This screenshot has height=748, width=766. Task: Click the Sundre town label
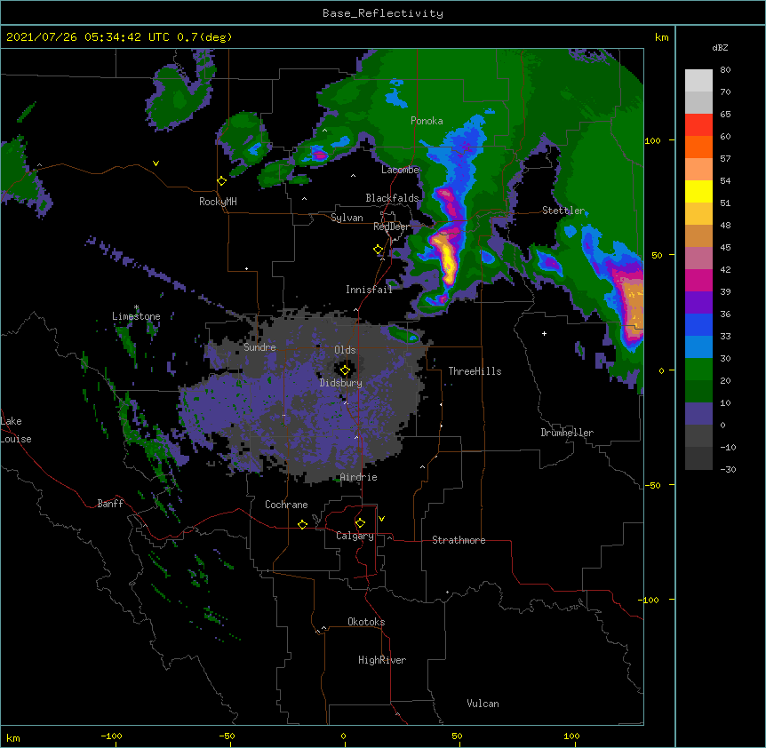[259, 347]
